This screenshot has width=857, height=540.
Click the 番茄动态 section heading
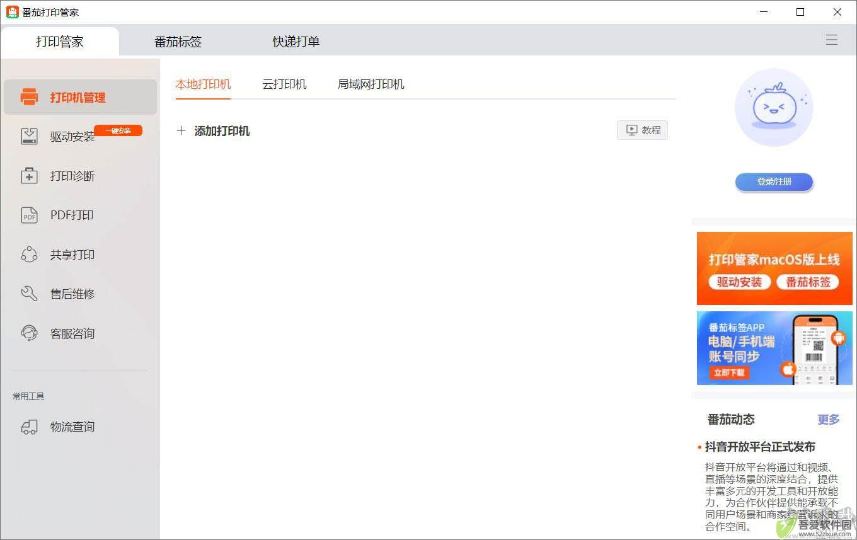pos(731,420)
